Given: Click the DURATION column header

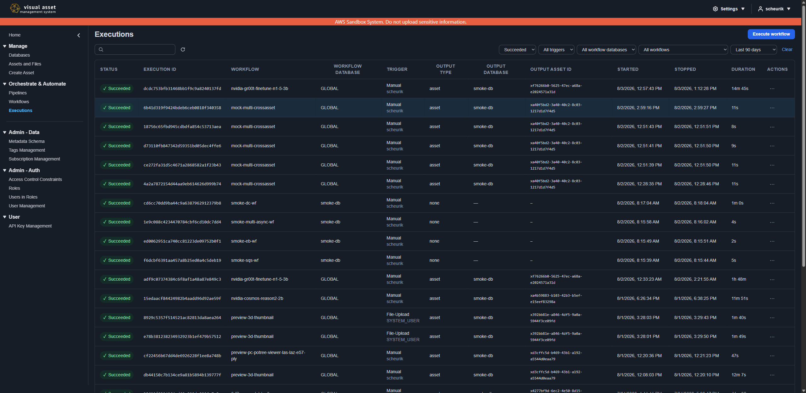Looking at the screenshot, I should click(x=743, y=69).
